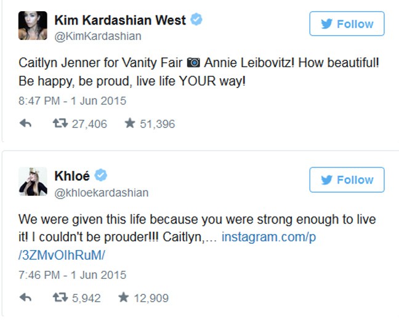The image size is (399, 322).
Task: Open the @khloekardashian handle
Action: click(x=102, y=193)
